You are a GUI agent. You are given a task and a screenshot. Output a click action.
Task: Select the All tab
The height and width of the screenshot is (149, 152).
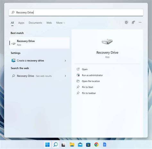(12, 23)
